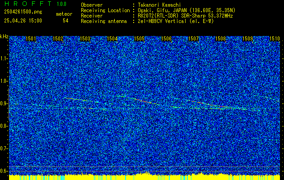Click the R820T2(RTL-SDR) SDR-Sharp receiver value

(185, 16)
